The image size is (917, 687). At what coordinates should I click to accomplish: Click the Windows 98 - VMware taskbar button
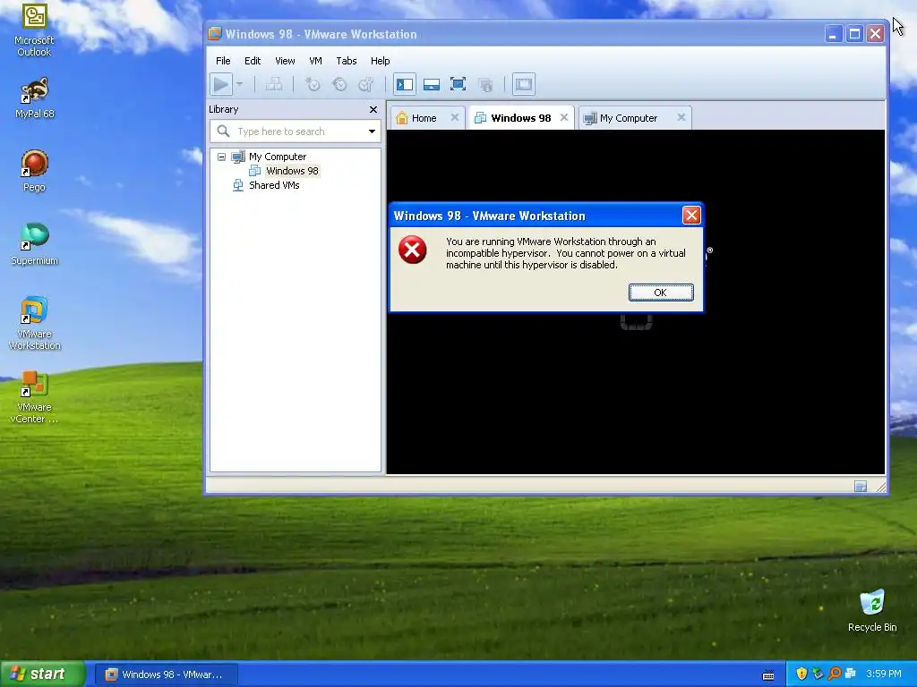click(x=166, y=674)
